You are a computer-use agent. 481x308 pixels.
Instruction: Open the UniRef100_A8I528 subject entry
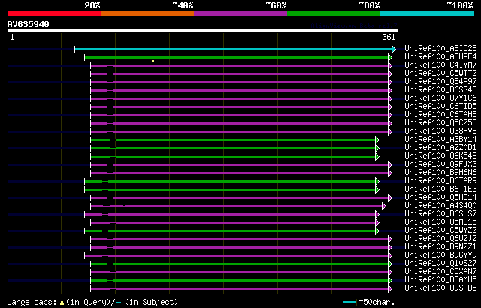point(440,48)
